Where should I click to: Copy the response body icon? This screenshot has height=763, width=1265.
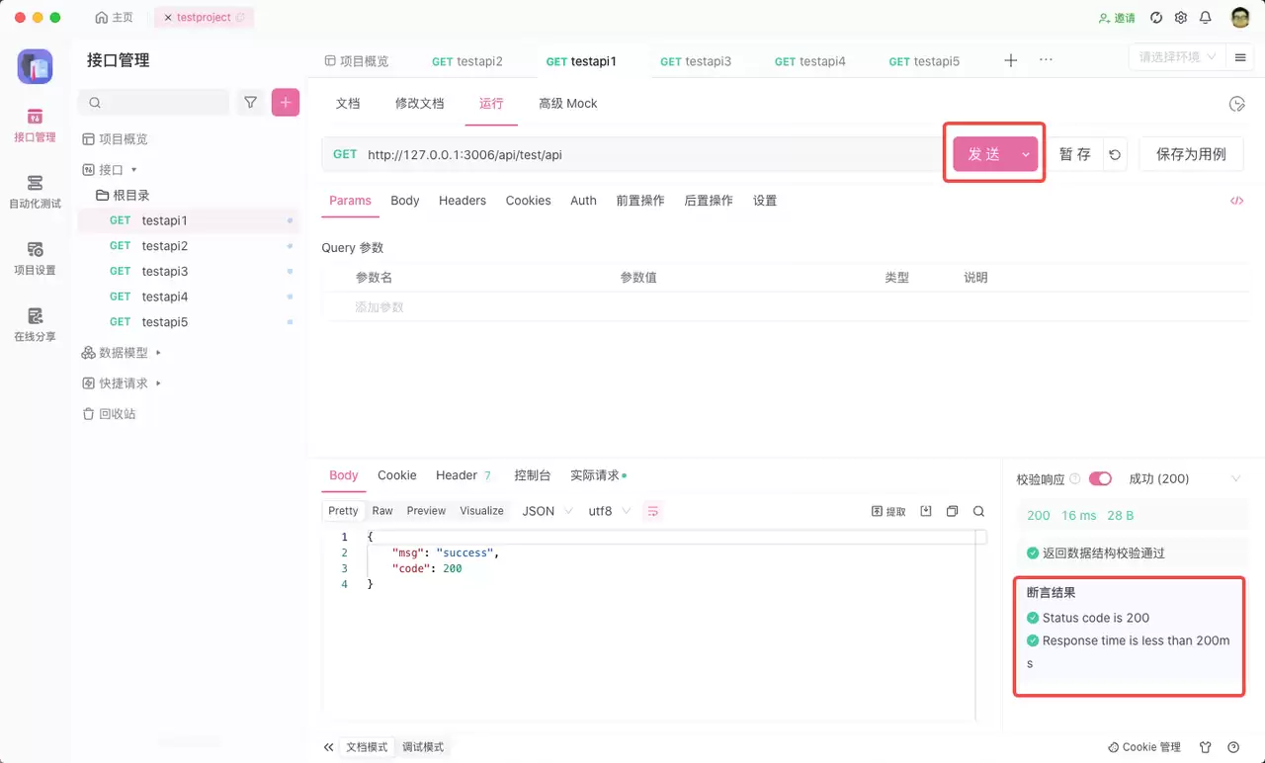pyautogui.click(x=953, y=511)
